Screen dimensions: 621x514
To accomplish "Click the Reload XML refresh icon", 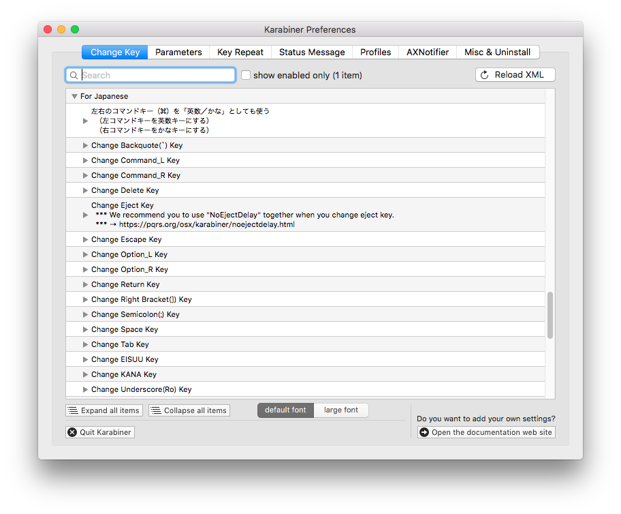I will pos(485,75).
